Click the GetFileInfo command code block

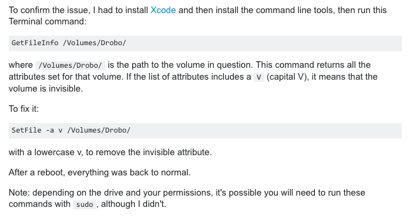click(205, 43)
